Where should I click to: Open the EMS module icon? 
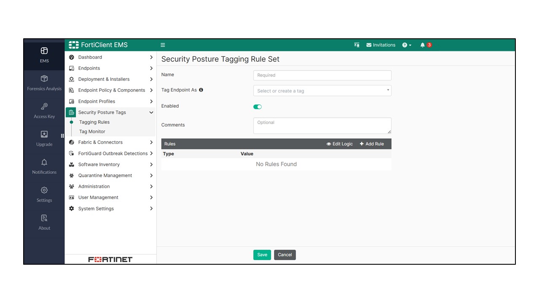(44, 51)
